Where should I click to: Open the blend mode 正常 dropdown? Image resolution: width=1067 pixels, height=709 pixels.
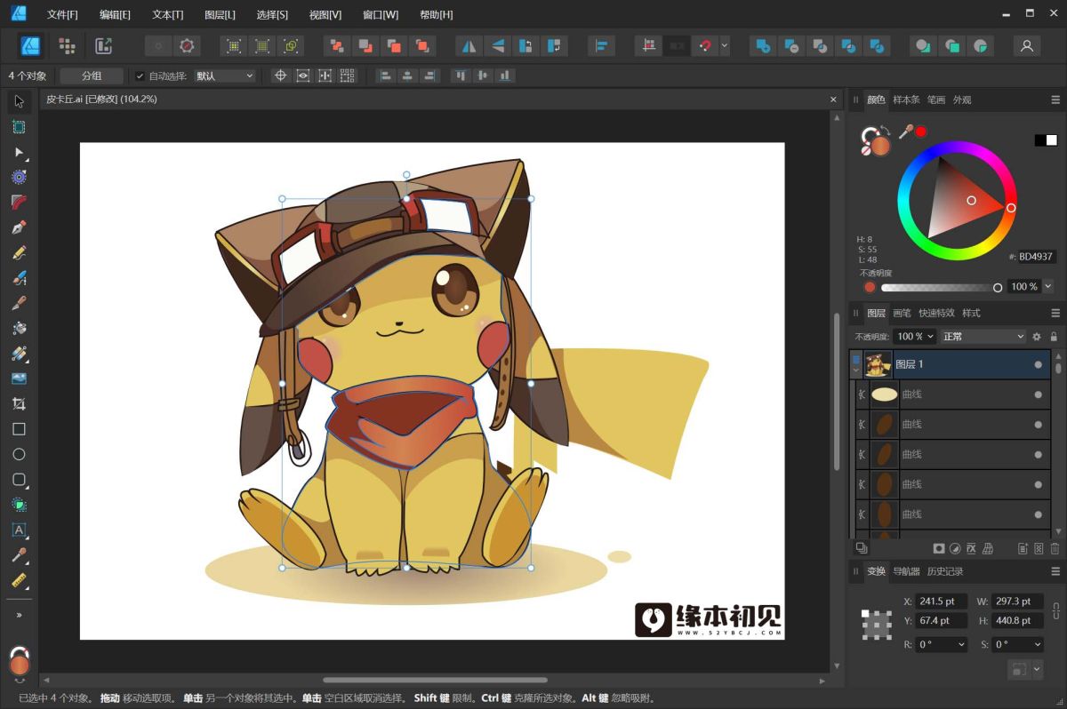983,337
